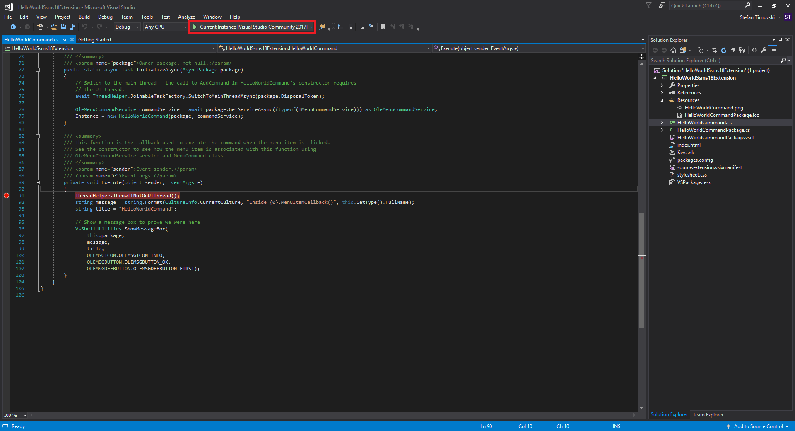Open the Debug configuration dropdown
795x431 pixels.
(127, 27)
